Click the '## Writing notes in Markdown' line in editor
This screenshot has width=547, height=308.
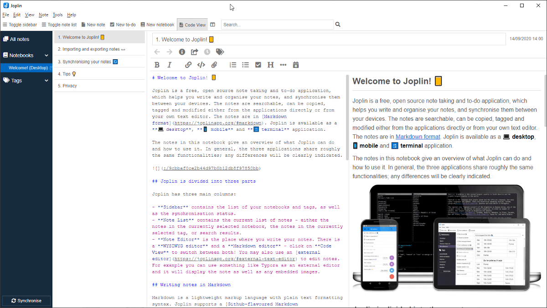coord(191,285)
